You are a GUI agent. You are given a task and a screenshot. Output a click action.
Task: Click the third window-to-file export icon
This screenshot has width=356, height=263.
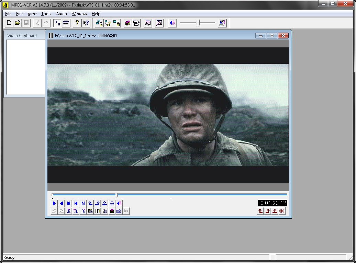point(117,23)
